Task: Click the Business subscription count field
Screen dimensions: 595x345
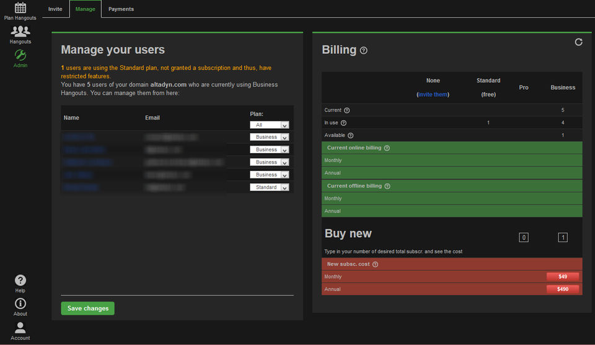Action: coord(562,237)
